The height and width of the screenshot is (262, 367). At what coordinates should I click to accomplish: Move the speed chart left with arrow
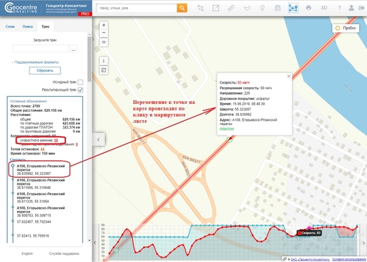coord(95,243)
